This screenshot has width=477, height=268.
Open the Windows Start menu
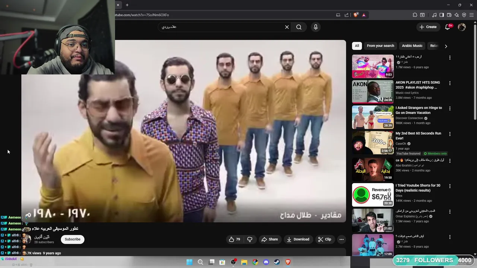[x=189, y=262]
